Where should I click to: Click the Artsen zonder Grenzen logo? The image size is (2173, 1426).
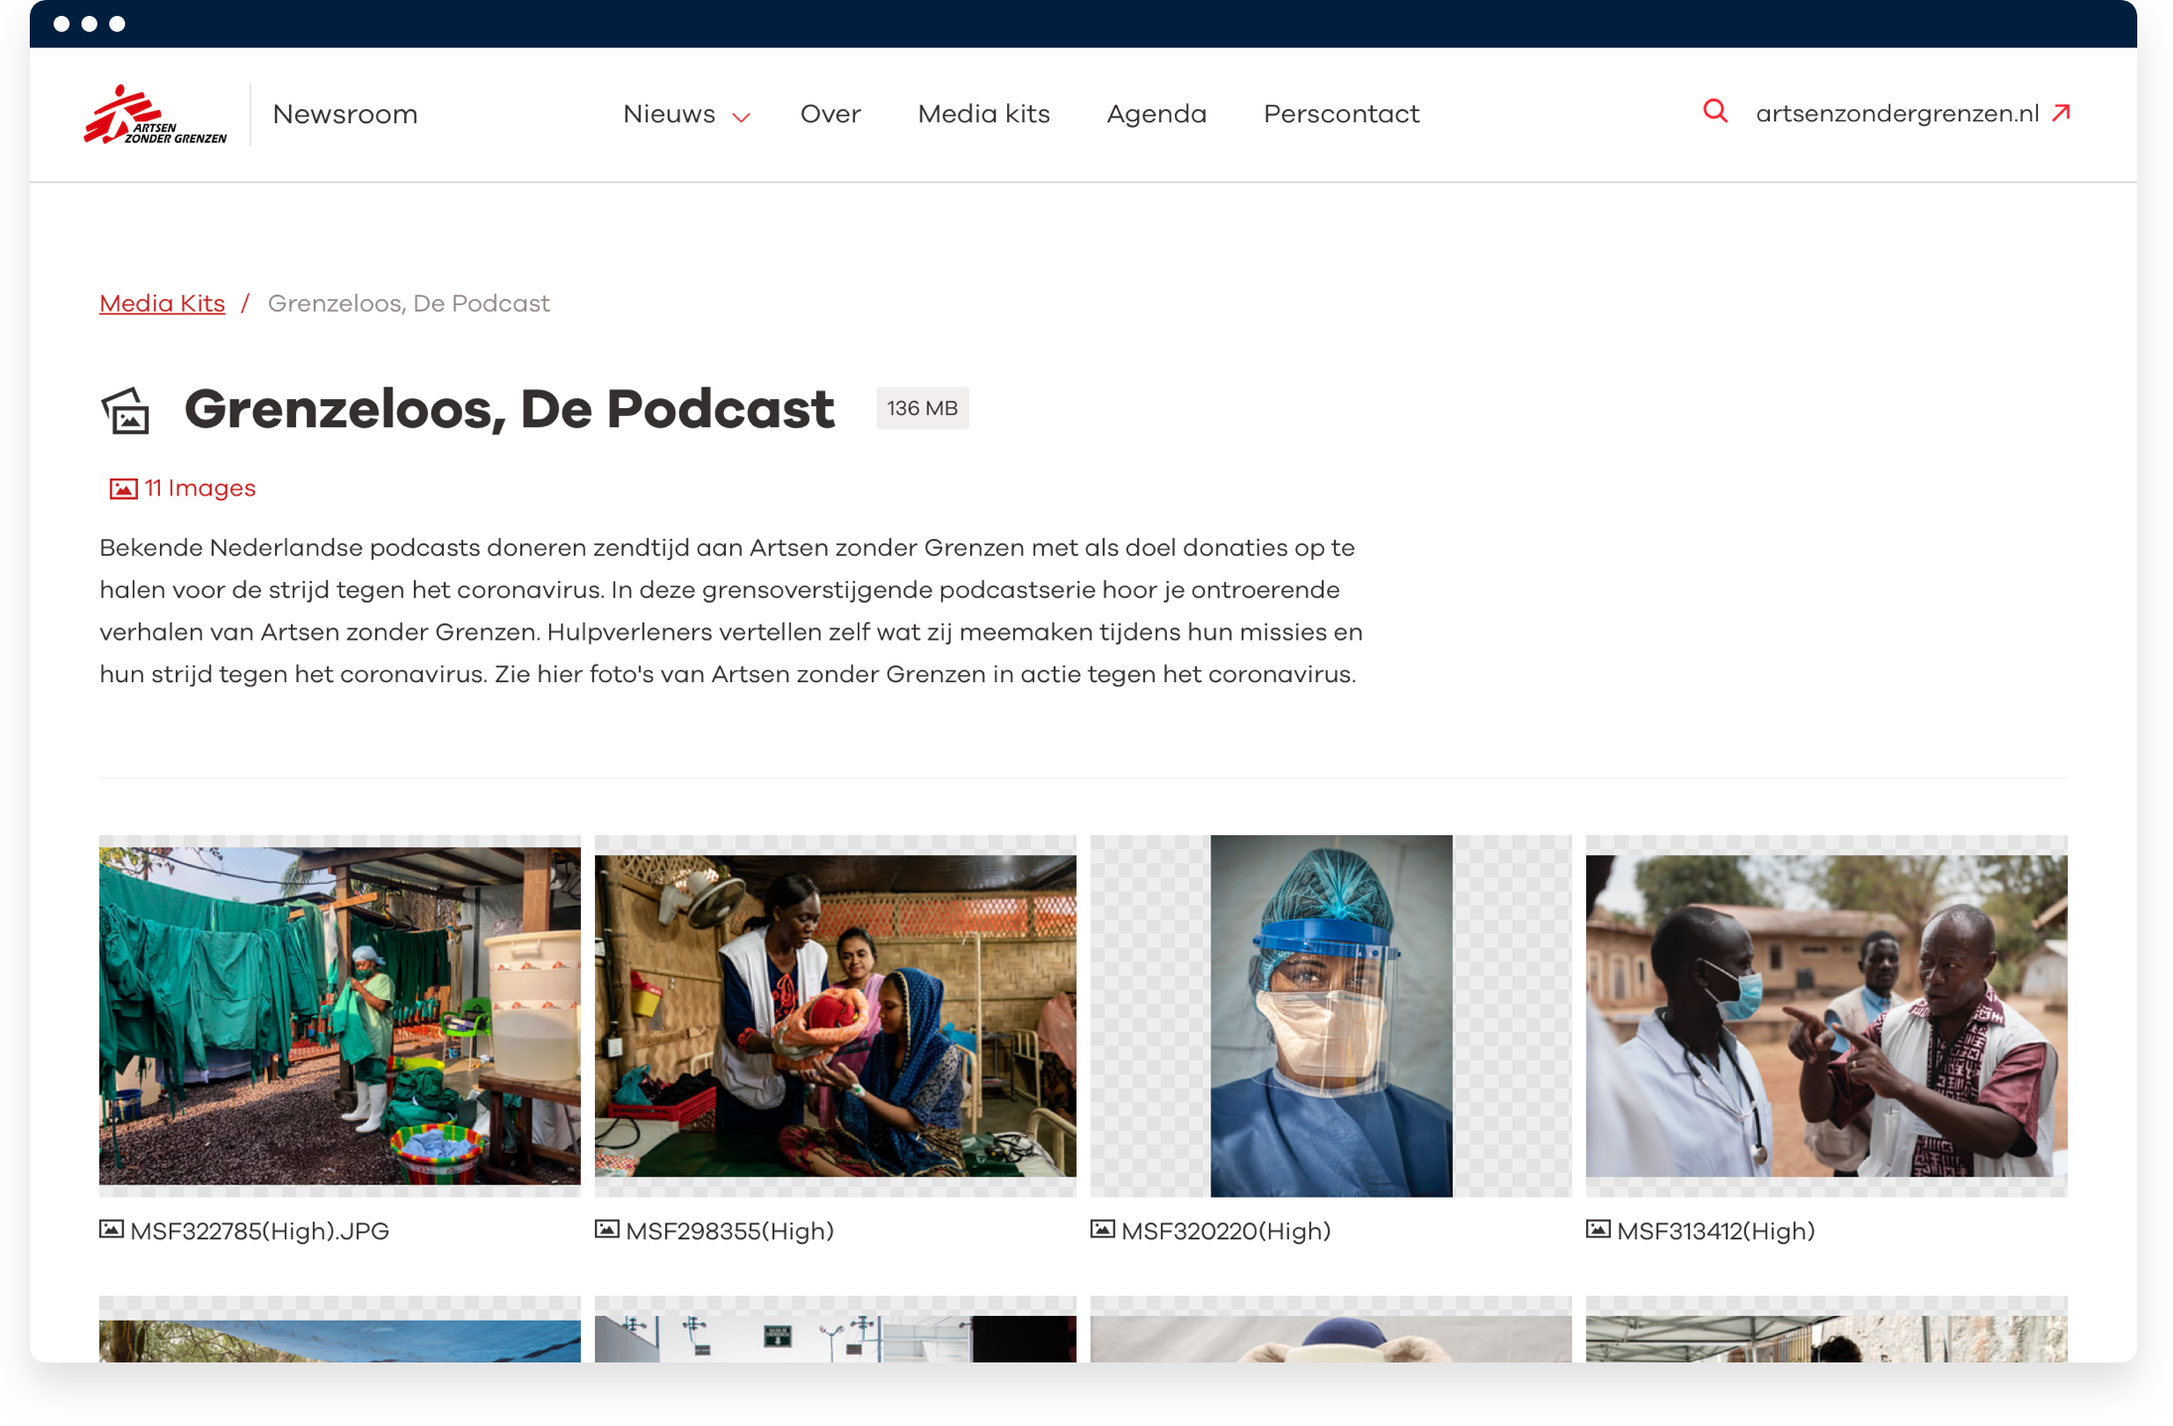point(155,115)
